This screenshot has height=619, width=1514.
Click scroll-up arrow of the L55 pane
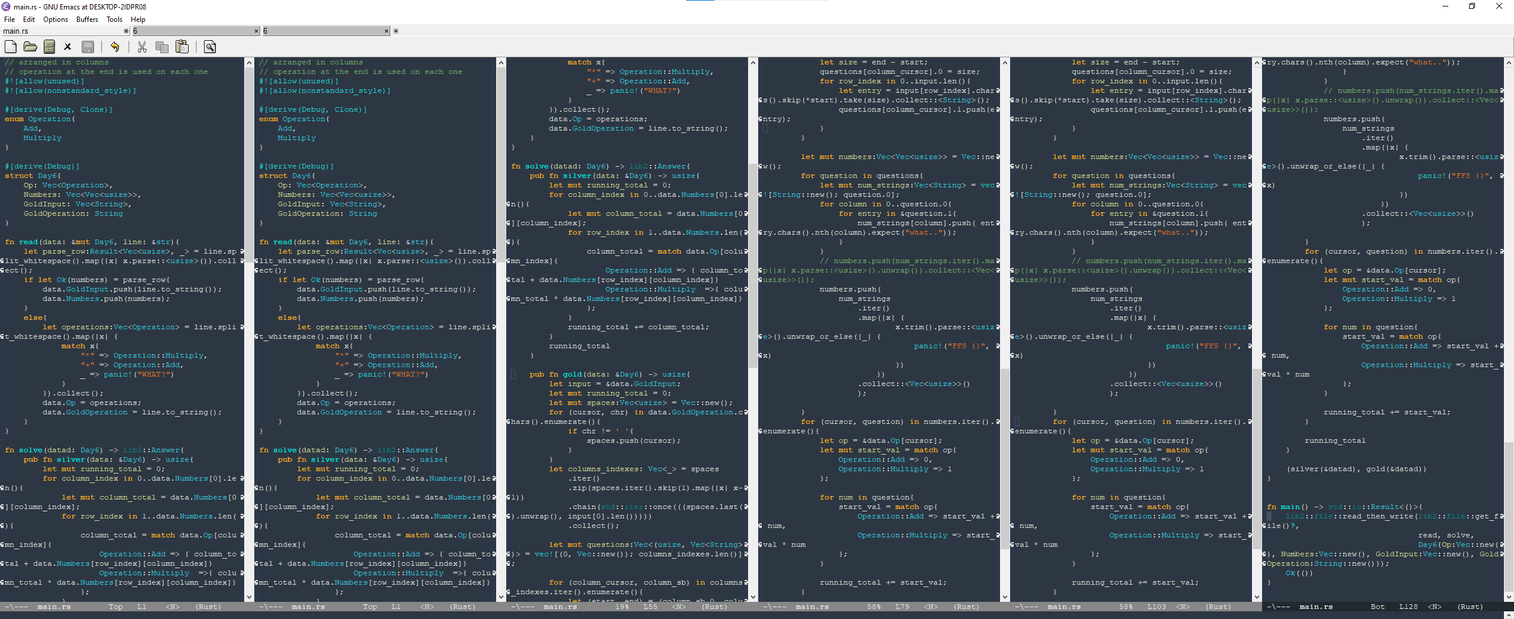click(753, 62)
